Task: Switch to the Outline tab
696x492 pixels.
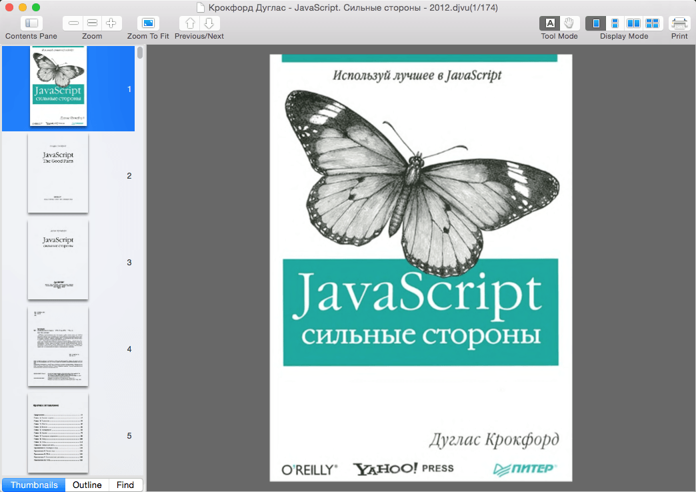Action: 87,485
